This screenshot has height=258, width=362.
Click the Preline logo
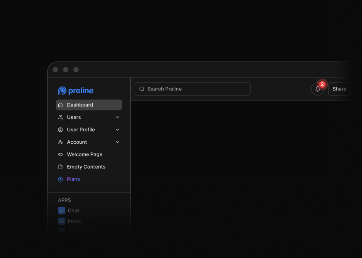tap(76, 90)
